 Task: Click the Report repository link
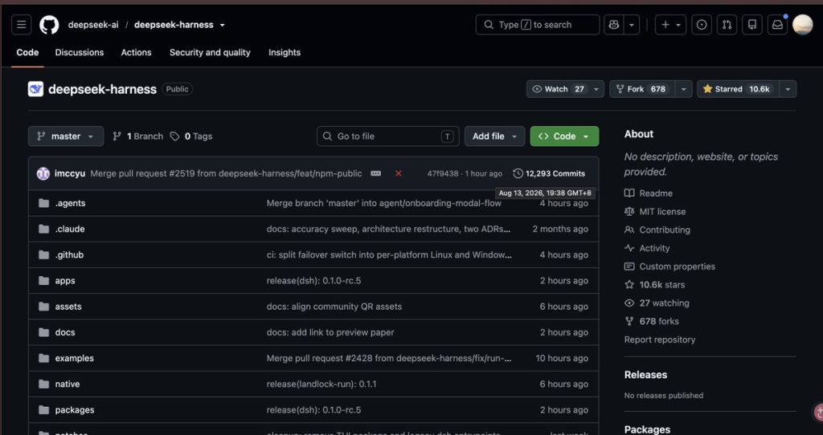pyautogui.click(x=660, y=339)
